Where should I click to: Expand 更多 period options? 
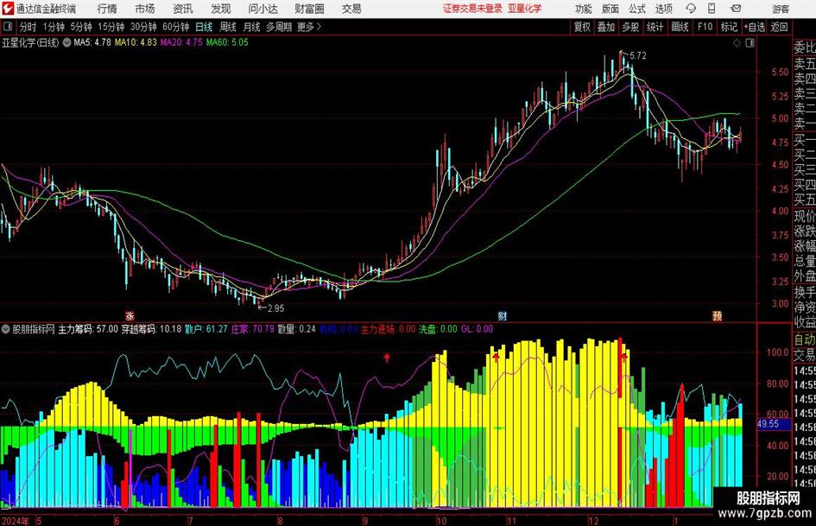309,27
